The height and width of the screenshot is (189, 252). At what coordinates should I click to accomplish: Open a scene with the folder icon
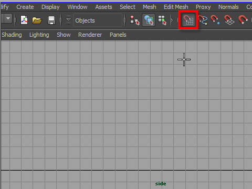[37, 20]
